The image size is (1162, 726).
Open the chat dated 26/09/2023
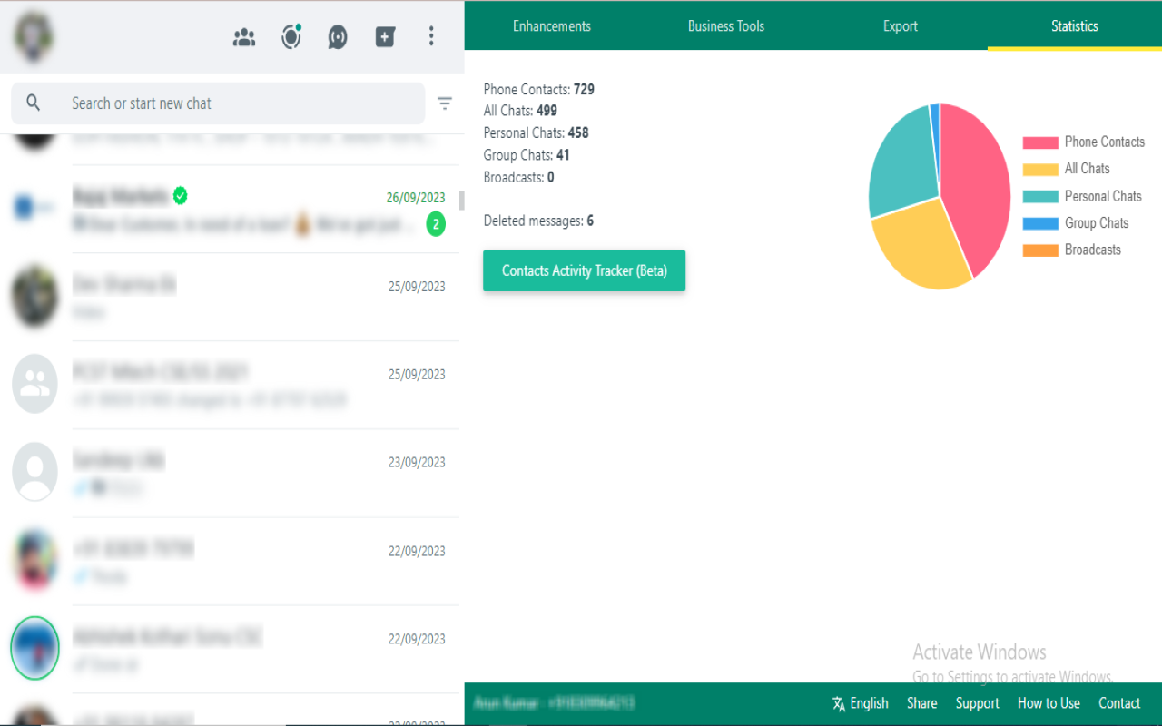point(230,210)
